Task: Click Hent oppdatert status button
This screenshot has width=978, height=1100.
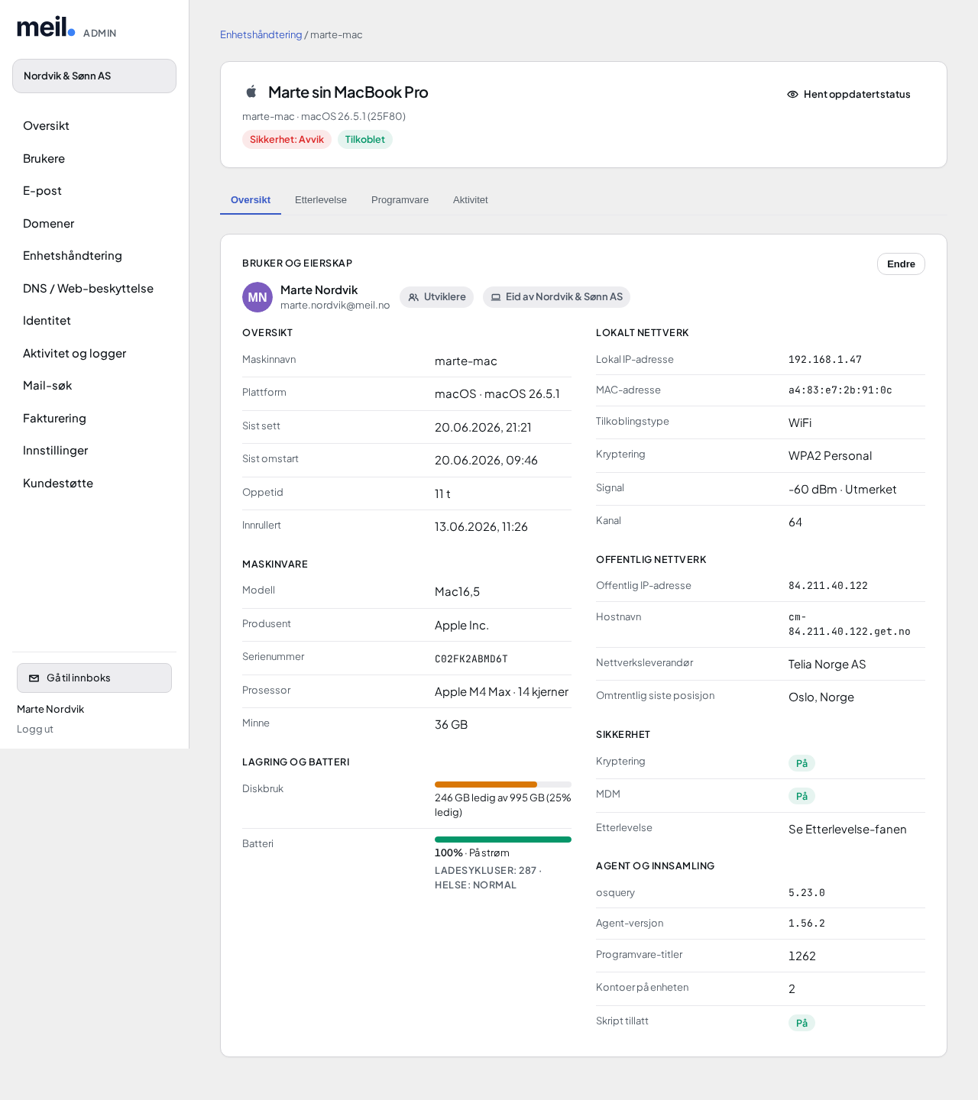Action: (849, 95)
